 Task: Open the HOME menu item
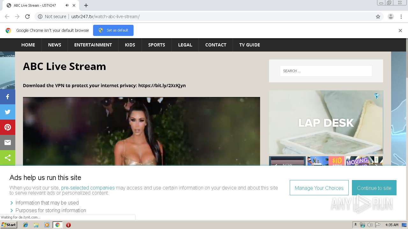coord(28,45)
